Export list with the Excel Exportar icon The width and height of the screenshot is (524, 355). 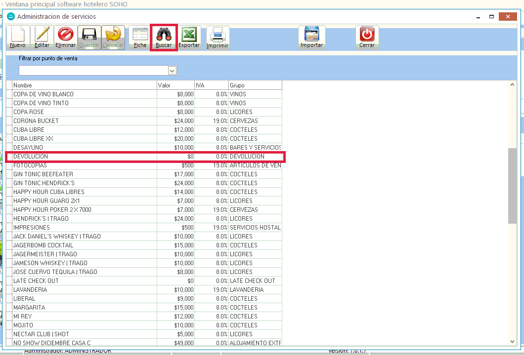click(189, 35)
